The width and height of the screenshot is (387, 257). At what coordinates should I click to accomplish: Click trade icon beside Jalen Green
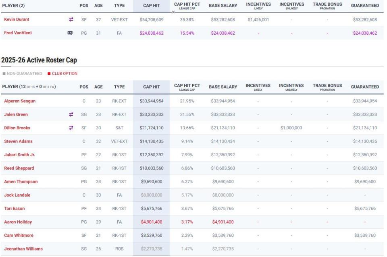click(x=71, y=114)
